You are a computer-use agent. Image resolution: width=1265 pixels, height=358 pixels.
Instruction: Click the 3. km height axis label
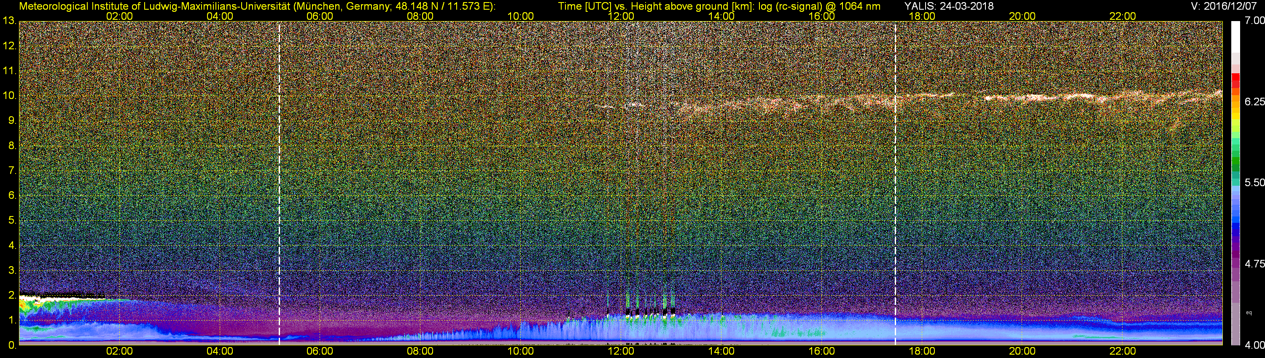(12, 270)
